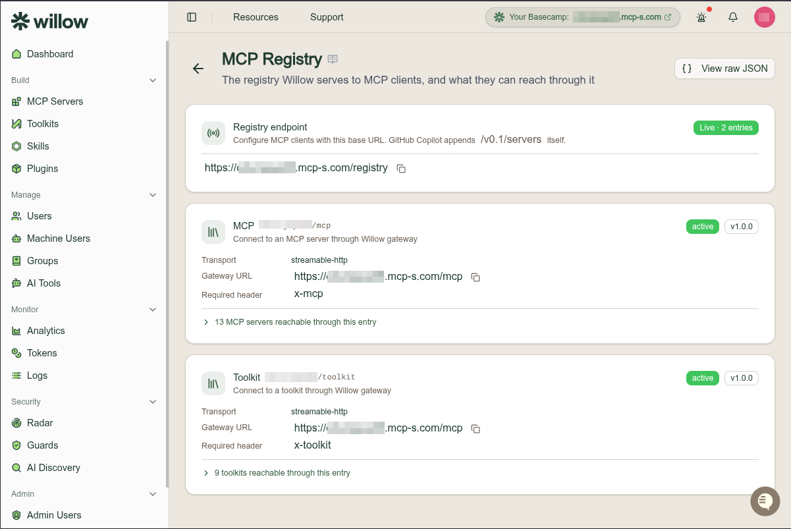Click the Guards shield icon
Image resolution: width=791 pixels, height=529 pixels.
point(16,445)
